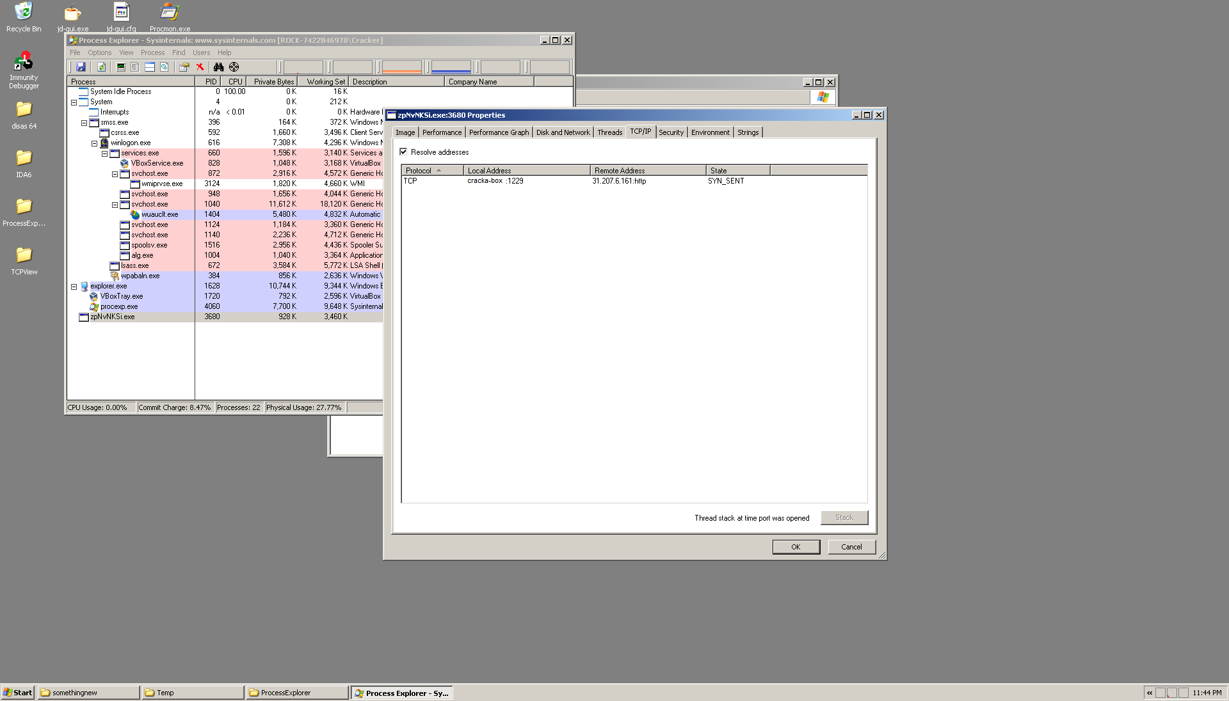Click the Stack button

[x=844, y=517]
